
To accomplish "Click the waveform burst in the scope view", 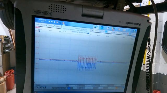I will (87, 63).
